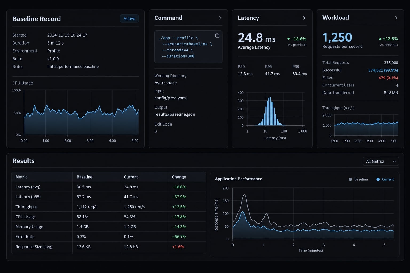Image resolution: width=410 pixels, height=273 pixels.
Task: Click the −18.6% latency change indicator
Action: coord(297,39)
